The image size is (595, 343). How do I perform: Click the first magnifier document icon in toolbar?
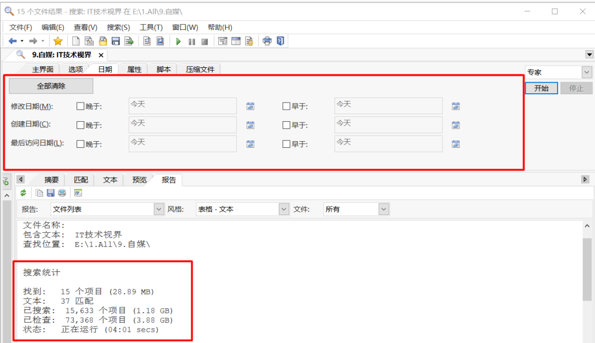(x=147, y=41)
